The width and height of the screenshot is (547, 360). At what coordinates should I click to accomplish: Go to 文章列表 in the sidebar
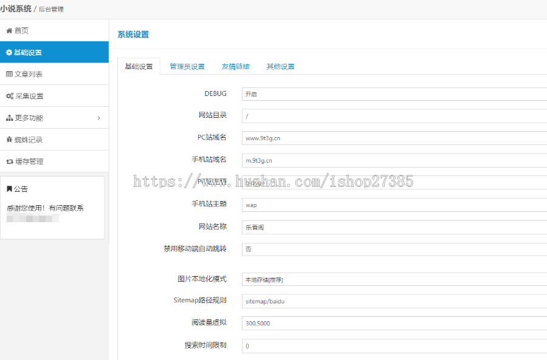click(29, 73)
